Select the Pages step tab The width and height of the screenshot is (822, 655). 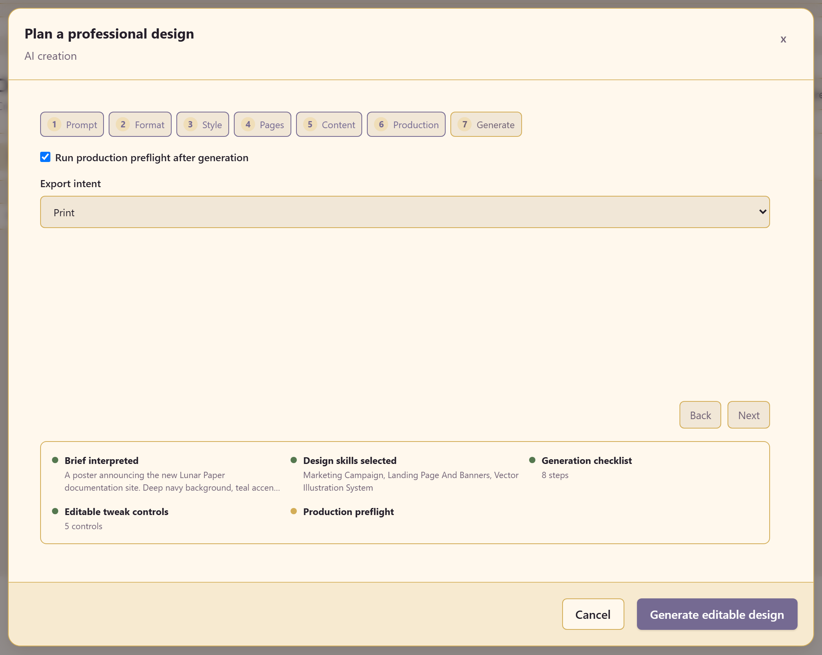point(263,124)
